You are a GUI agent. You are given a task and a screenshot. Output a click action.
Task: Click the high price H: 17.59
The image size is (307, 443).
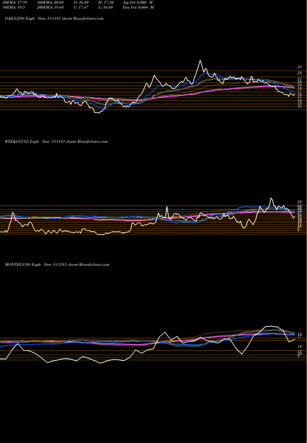106,2
